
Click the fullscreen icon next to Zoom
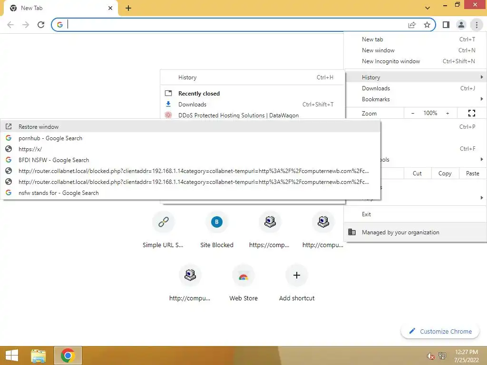471,113
